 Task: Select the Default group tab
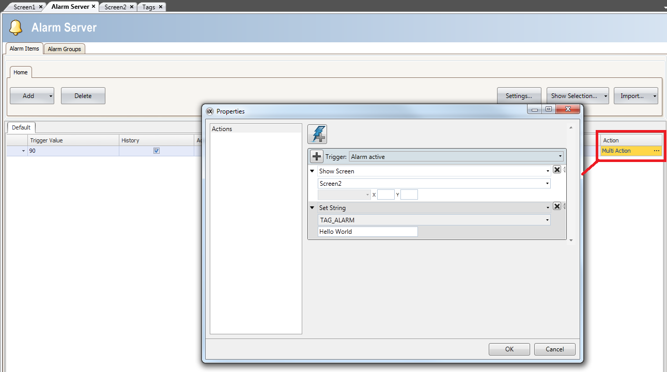21,127
